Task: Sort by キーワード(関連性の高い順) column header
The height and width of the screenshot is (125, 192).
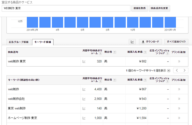Action: (24, 80)
